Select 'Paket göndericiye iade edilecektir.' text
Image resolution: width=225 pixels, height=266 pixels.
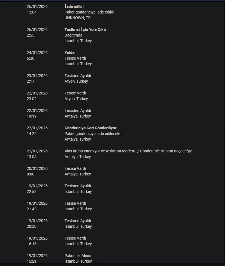(x=94, y=134)
